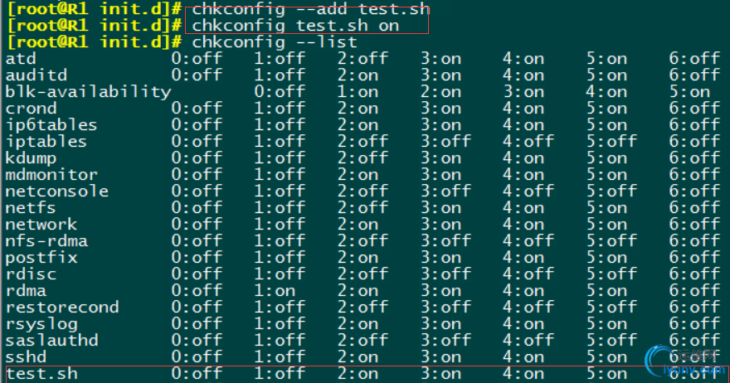Click the blk-availability service name
The height and width of the screenshot is (383, 730).
(89, 92)
